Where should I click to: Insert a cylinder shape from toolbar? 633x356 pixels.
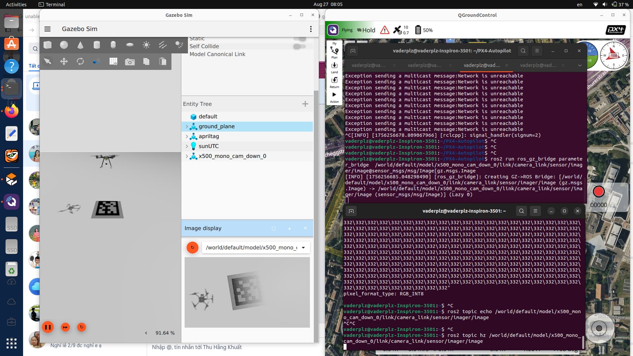pos(97,45)
